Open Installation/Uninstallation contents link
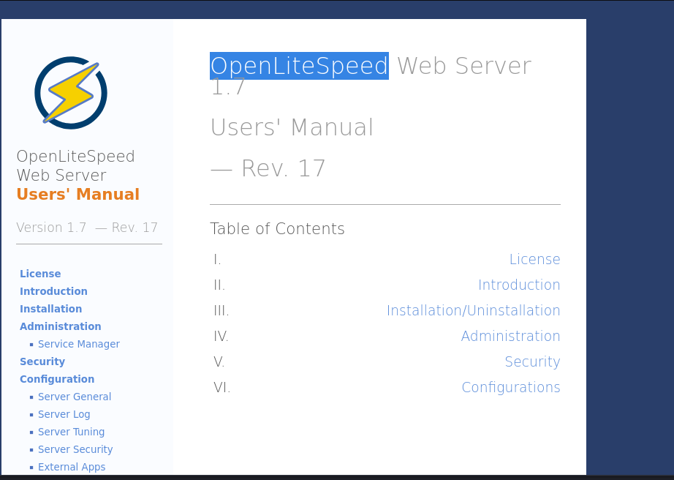Viewport: 674px width, 480px height. [x=473, y=311]
